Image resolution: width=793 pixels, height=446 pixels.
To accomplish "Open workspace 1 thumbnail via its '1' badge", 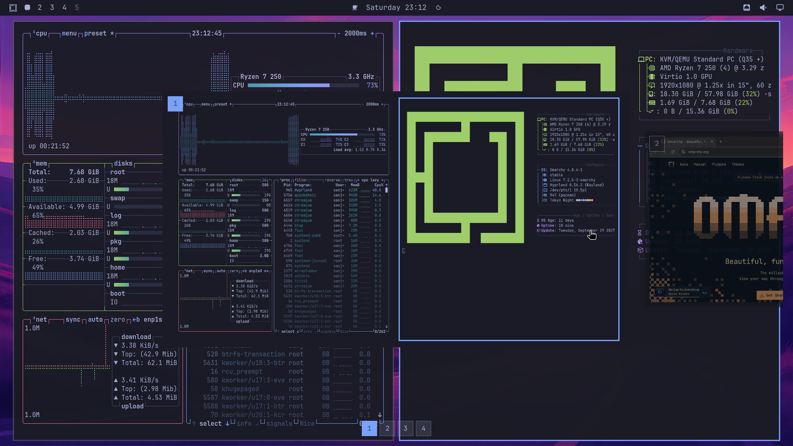I will click(x=175, y=104).
